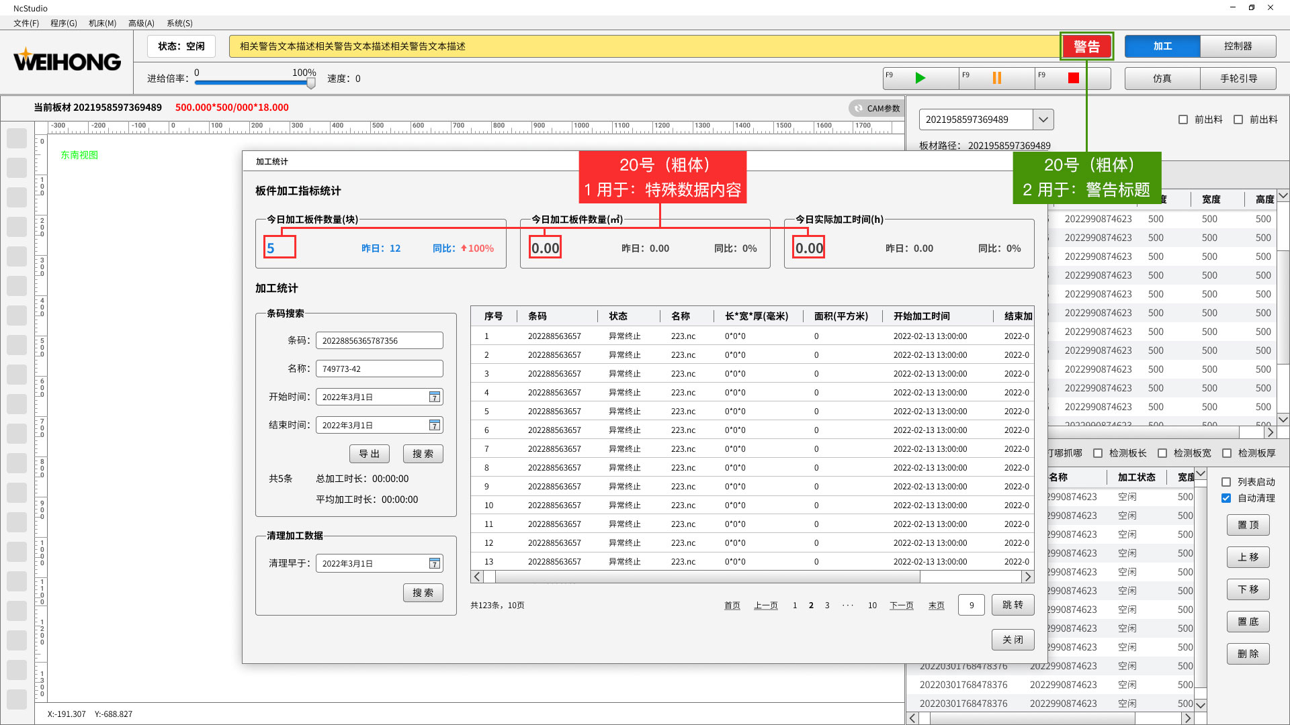Expand the board number 2021958597369489 dropdown

pyautogui.click(x=1043, y=119)
